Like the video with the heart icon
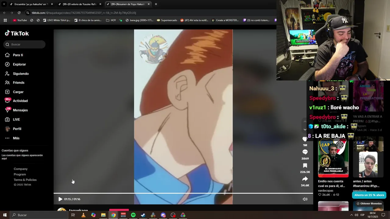390x219 pixels. click(305, 139)
